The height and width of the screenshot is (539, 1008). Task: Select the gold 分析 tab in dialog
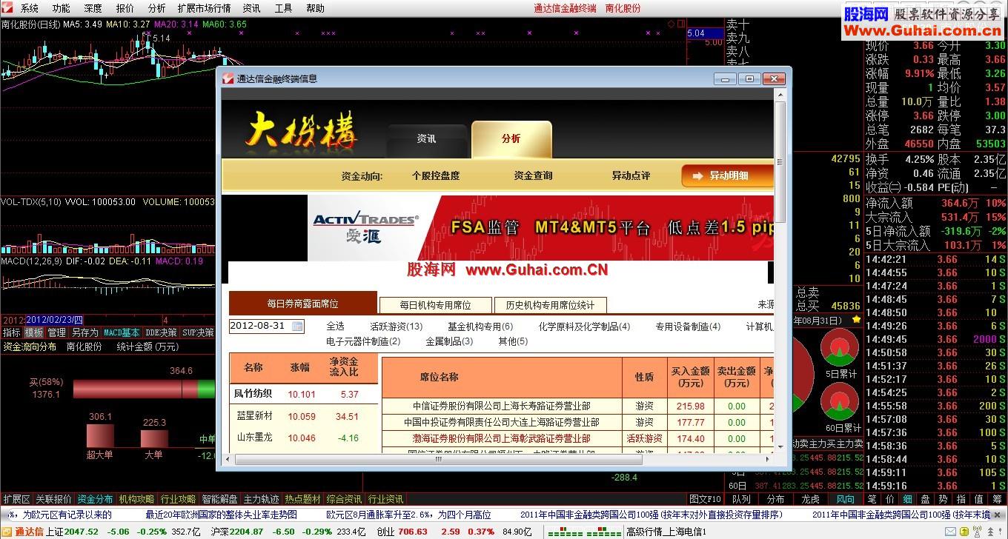pyautogui.click(x=511, y=138)
